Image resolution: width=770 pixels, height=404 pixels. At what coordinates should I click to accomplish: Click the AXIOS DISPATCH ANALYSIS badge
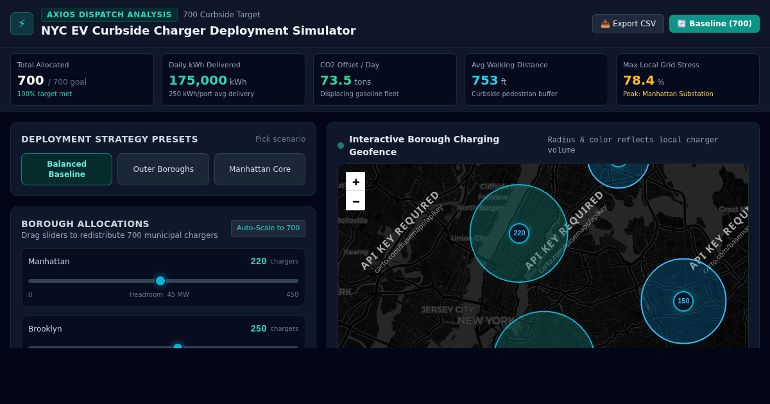[109, 15]
